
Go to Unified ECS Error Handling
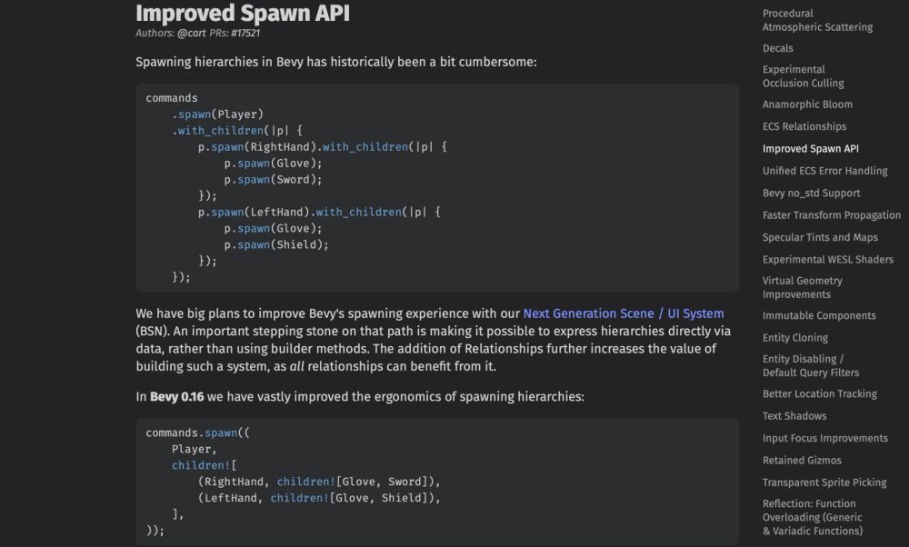tap(825, 170)
